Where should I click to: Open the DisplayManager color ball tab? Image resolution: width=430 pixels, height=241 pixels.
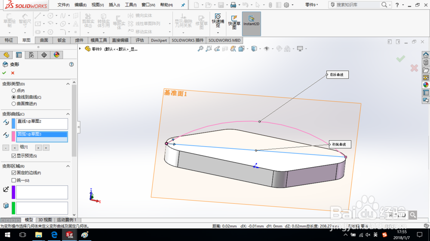point(56,55)
